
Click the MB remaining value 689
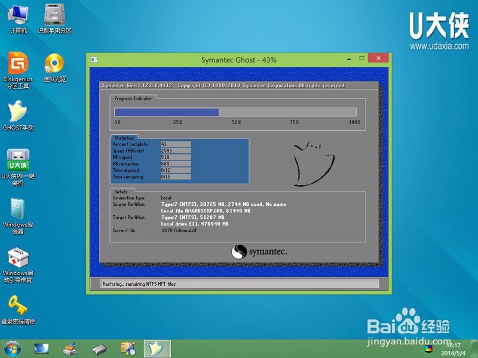[x=176, y=163]
